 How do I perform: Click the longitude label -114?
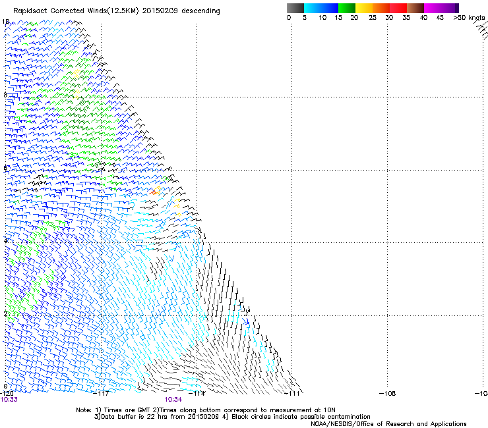197,394
